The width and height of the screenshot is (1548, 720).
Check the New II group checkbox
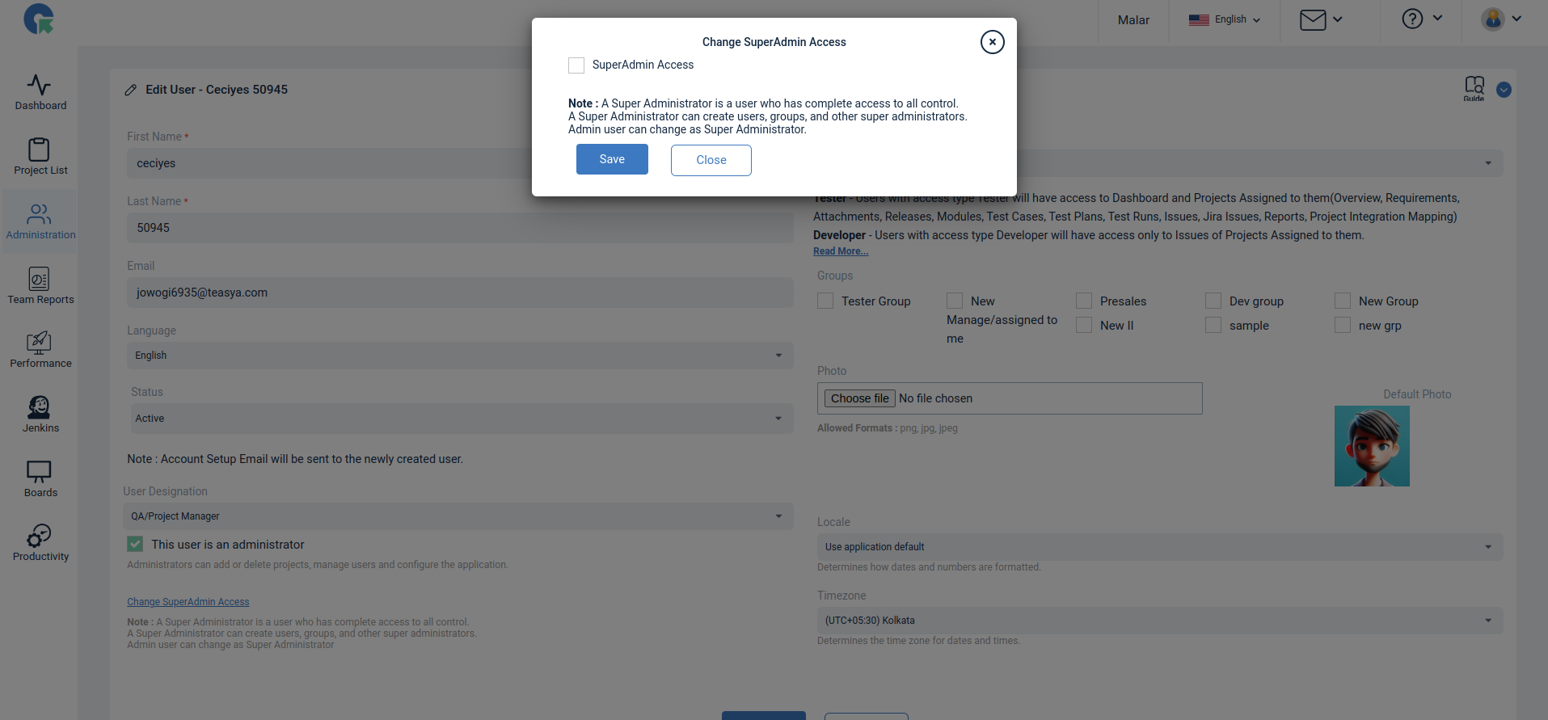tap(1084, 325)
